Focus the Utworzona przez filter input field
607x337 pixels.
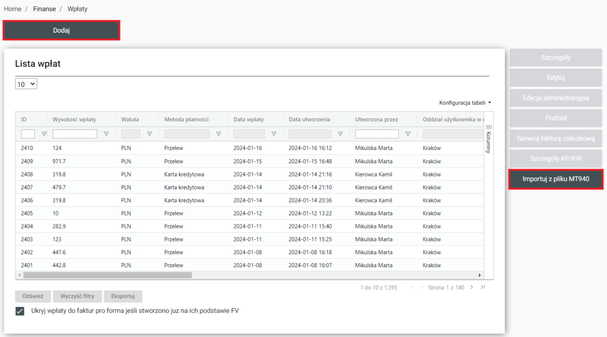[x=376, y=134]
